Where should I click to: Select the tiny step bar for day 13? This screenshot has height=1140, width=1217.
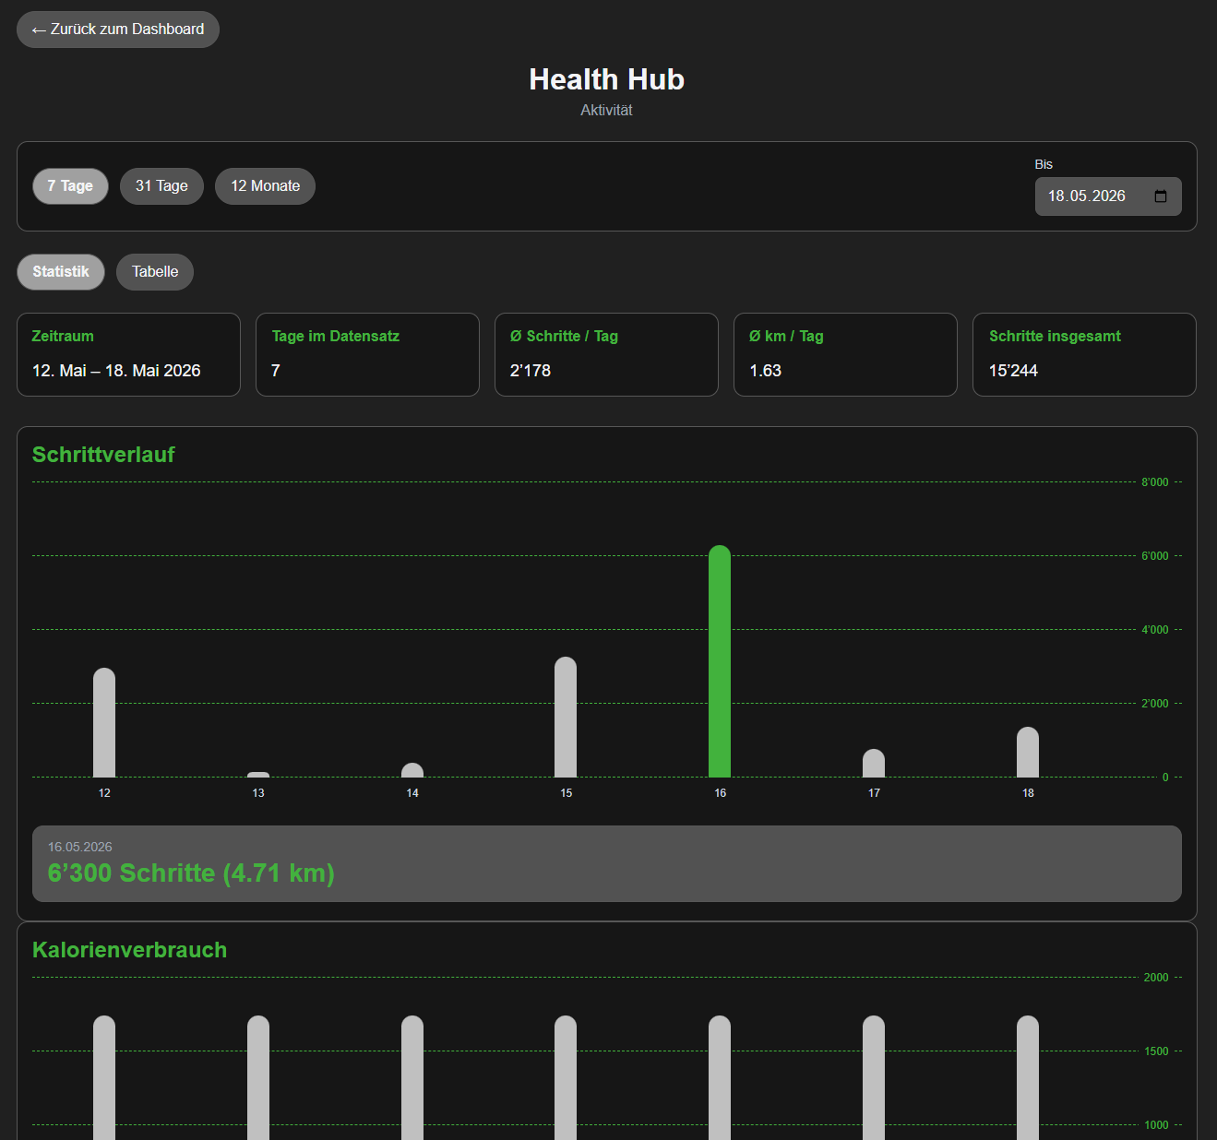pos(258,775)
